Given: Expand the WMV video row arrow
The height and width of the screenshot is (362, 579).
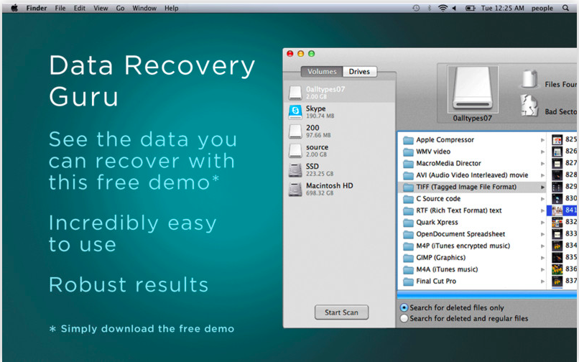Looking at the screenshot, I should tap(542, 152).
